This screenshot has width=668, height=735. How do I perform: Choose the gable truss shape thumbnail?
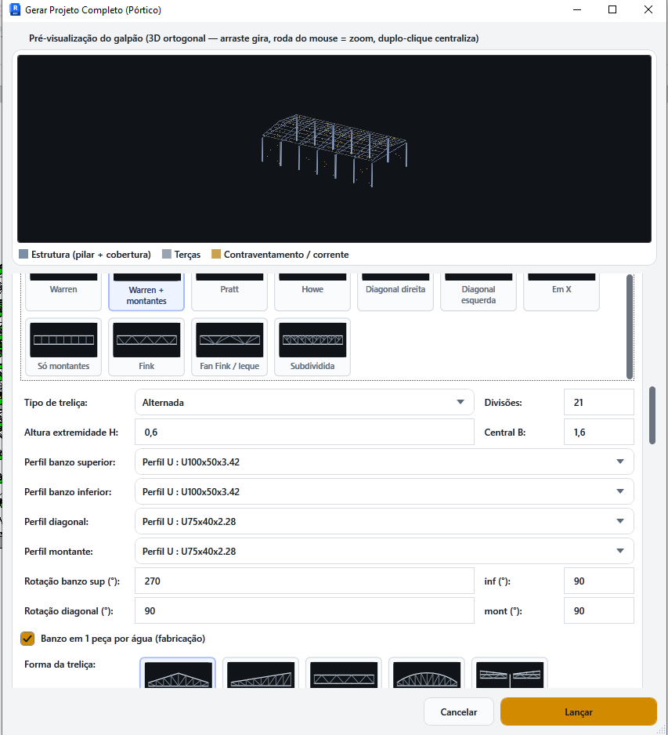pos(178,674)
